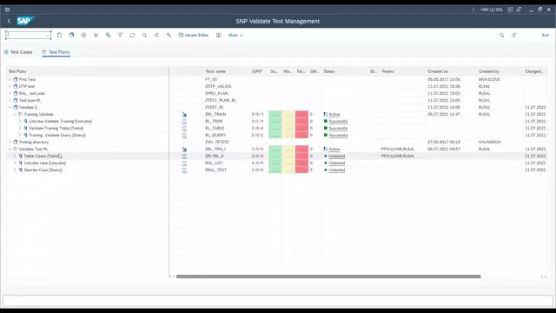Switch to the Test Cases tab

pyautogui.click(x=18, y=52)
